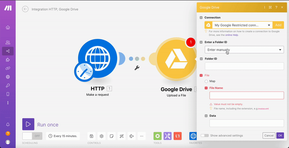289x148 pixels.
Task: Open the connection dropdown
Action: pyautogui.click(x=242, y=25)
